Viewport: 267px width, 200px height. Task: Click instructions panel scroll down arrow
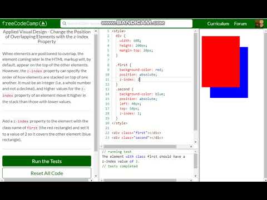tap(96, 176)
